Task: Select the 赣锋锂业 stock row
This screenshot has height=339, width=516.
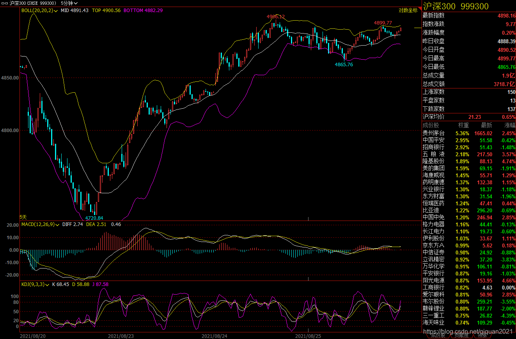Action: 469,309
